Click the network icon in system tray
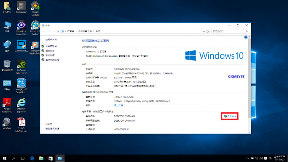The width and height of the screenshot is (288, 162). coord(257,158)
